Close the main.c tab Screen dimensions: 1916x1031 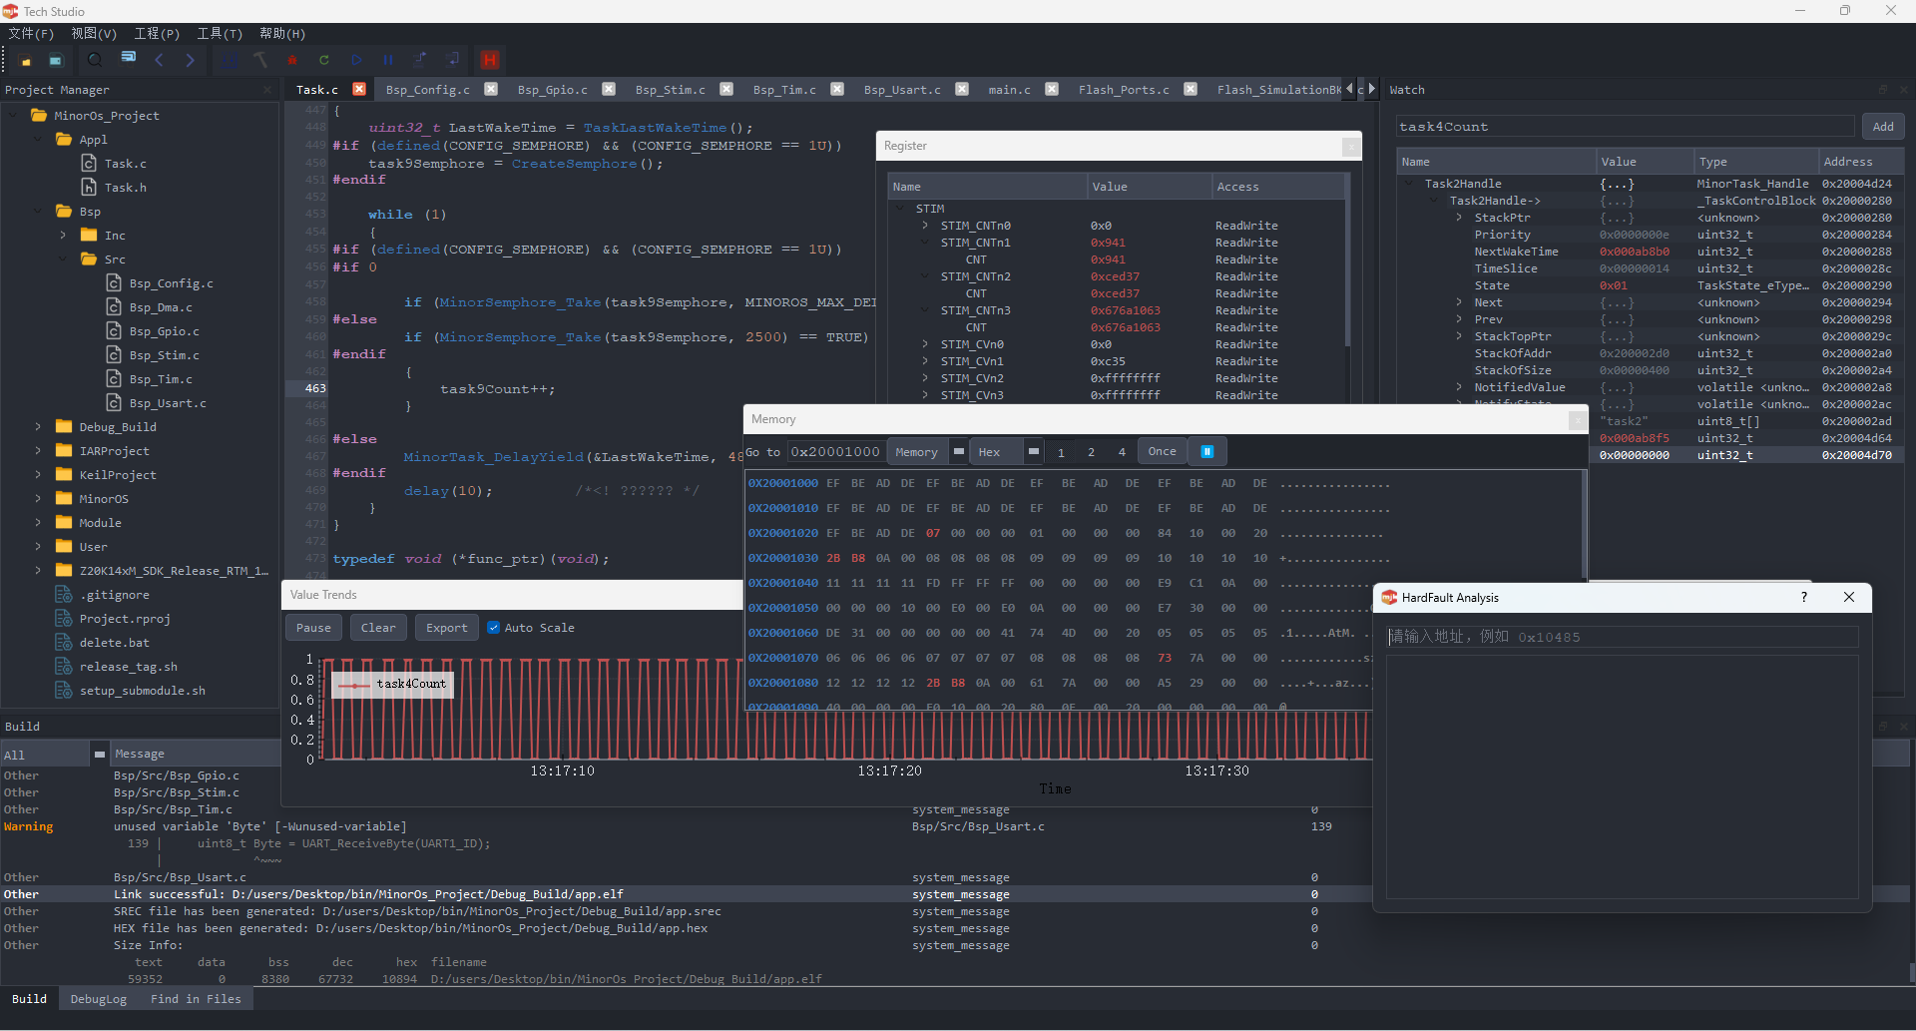1052,89
